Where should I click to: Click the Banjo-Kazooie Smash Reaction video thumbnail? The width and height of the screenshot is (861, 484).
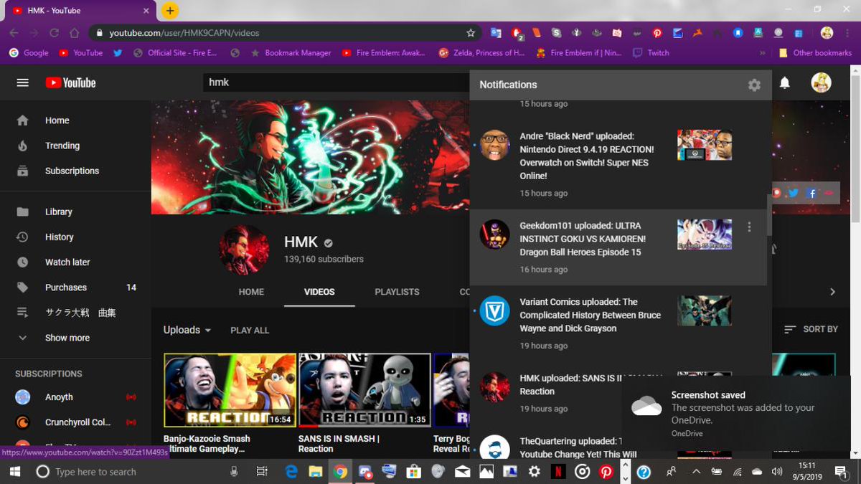(230, 390)
